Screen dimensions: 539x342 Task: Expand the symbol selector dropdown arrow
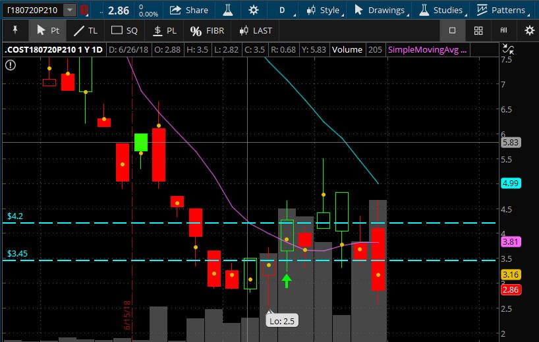pos(70,10)
